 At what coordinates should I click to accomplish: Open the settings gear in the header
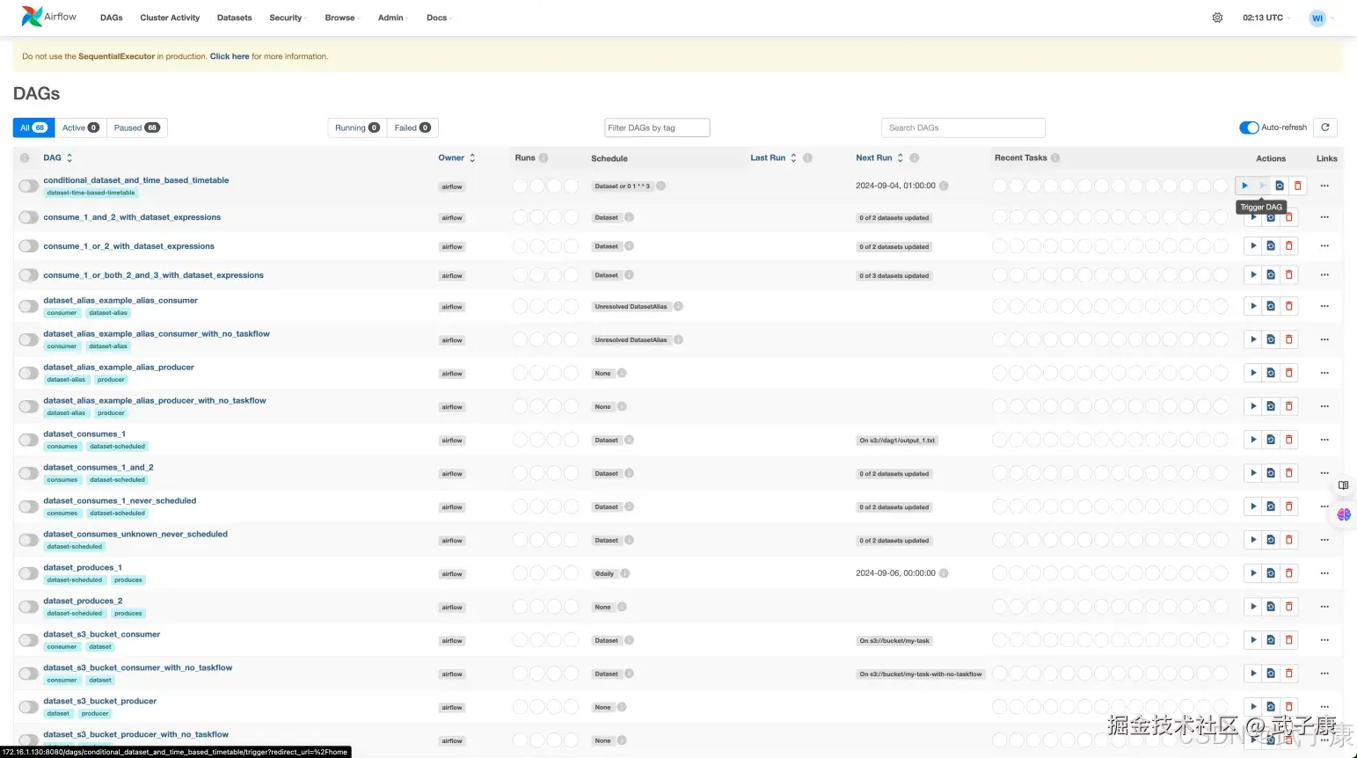tap(1217, 17)
